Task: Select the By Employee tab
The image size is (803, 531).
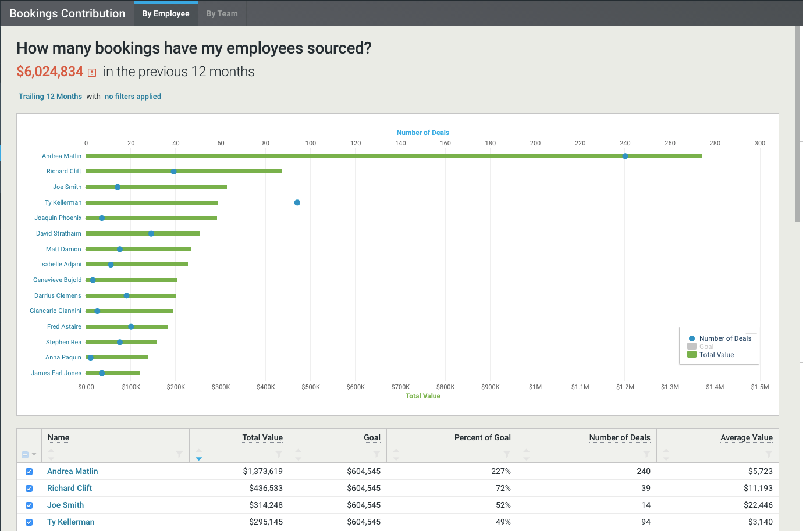Action: click(x=166, y=14)
